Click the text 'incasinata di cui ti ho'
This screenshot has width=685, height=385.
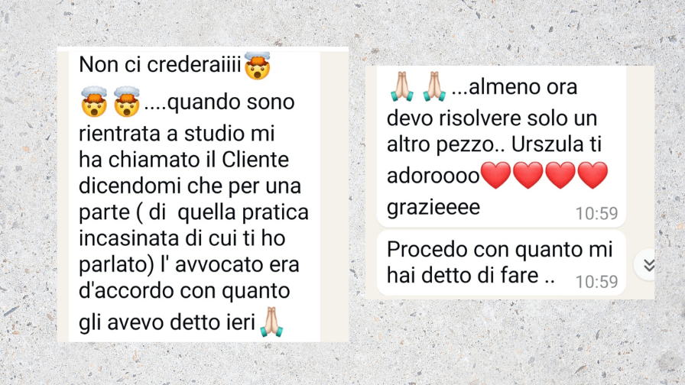[x=182, y=238]
